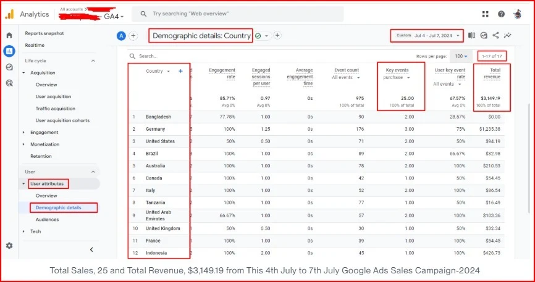Click the Germany row
This screenshot has width=535, height=282.
[x=316, y=129]
